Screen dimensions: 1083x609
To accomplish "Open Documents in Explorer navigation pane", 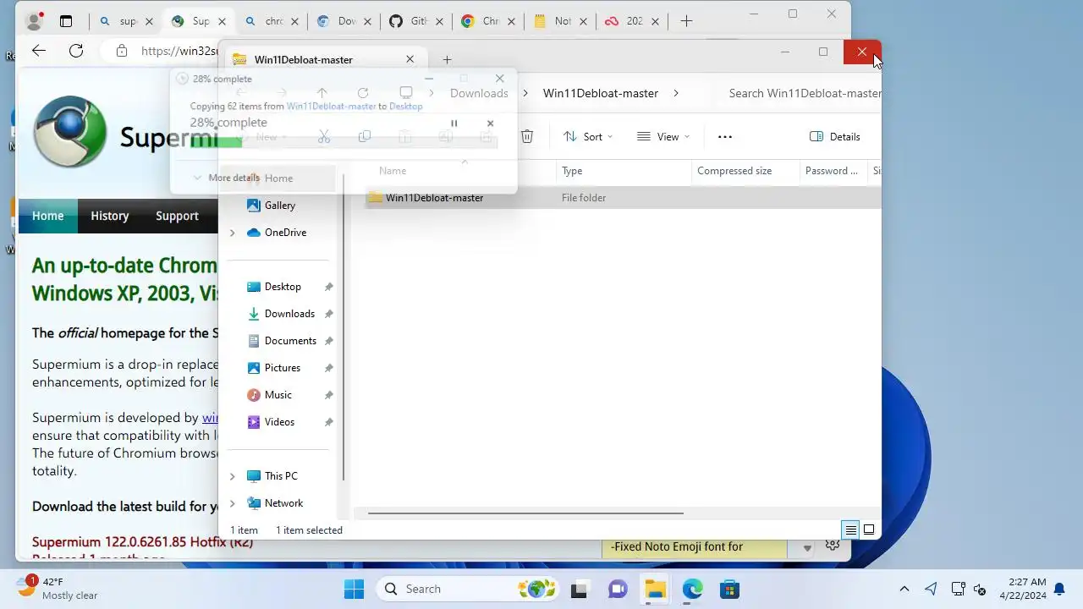I will 290,340.
